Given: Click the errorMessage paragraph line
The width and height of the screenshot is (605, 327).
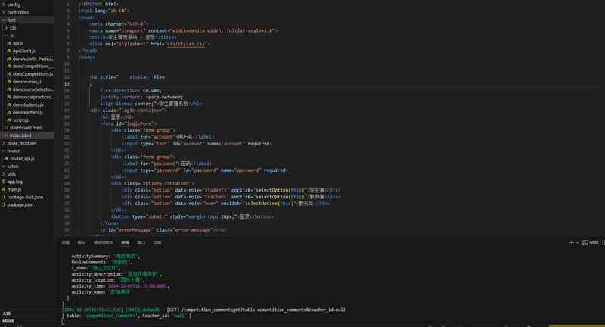Looking at the screenshot, I should pos(163,229).
